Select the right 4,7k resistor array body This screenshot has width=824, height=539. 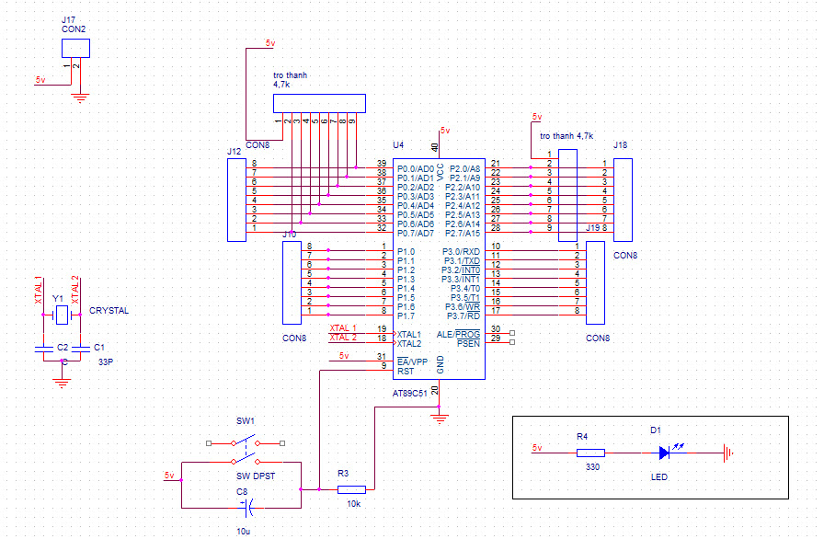tap(567, 195)
